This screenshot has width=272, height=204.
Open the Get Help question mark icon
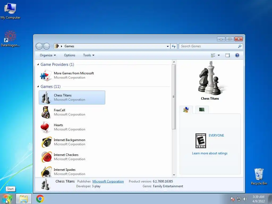pyautogui.click(x=237, y=55)
